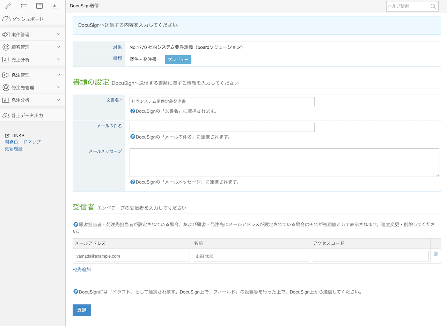Image resolution: width=447 pixels, height=326 pixels.
Task: Expand the 発注分析 menu chevron
Action: pyautogui.click(x=59, y=100)
